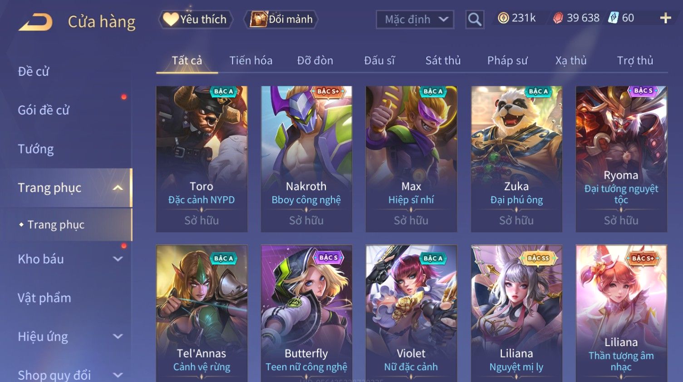
Task: Open Gói đề cử in sidebar
Action: click(x=44, y=110)
